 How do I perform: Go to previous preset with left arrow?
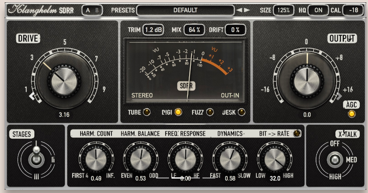239,10
